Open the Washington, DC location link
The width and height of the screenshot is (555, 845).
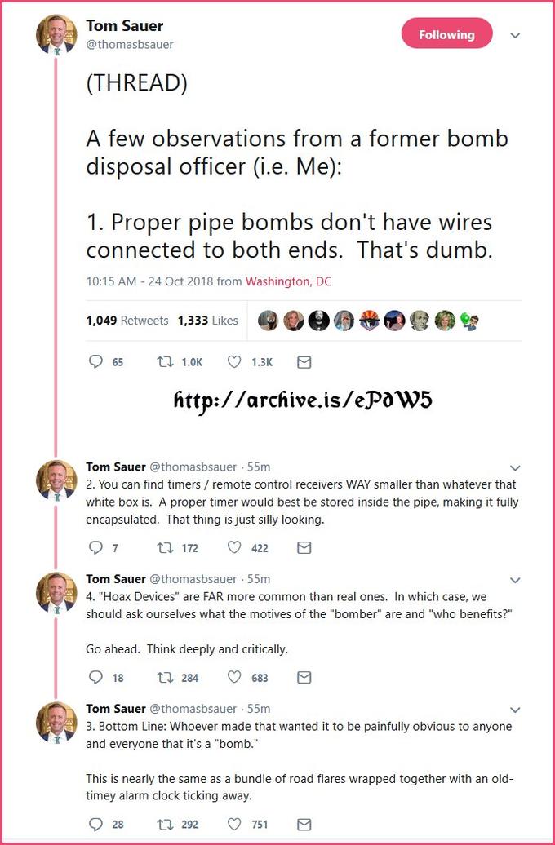point(289,281)
